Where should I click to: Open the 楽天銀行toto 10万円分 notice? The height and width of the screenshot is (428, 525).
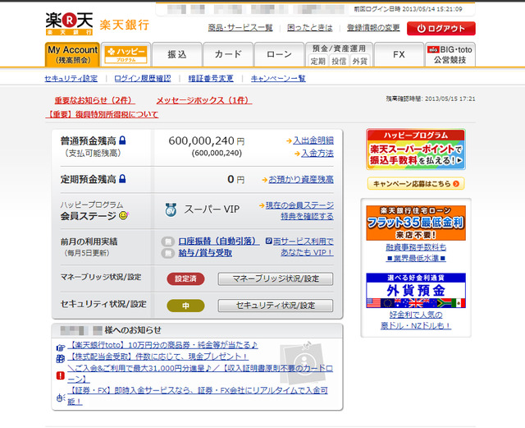pos(162,345)
